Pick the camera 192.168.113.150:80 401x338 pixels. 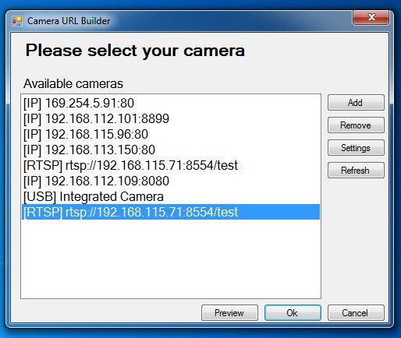171,150
